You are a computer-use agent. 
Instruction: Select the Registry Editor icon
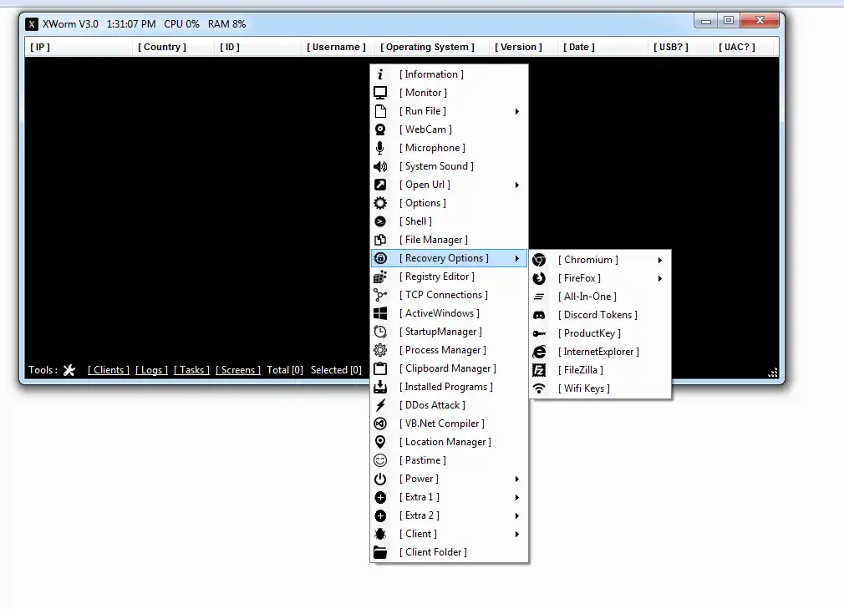[x=380, y=277]
